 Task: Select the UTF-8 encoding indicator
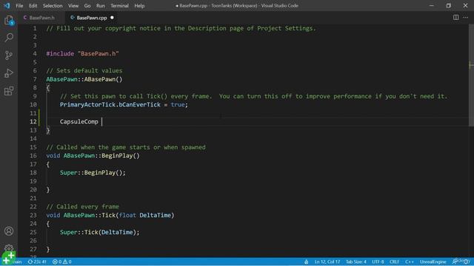tap(378, 262)
